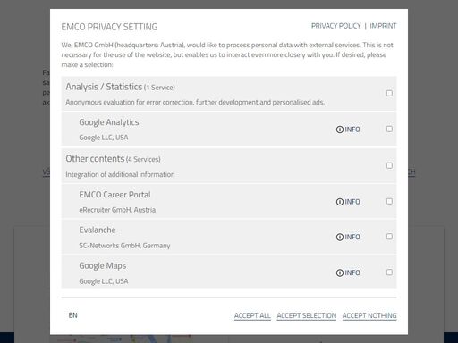
Task: Open the PRIVACY POLICY link
Action: [336, 26]
